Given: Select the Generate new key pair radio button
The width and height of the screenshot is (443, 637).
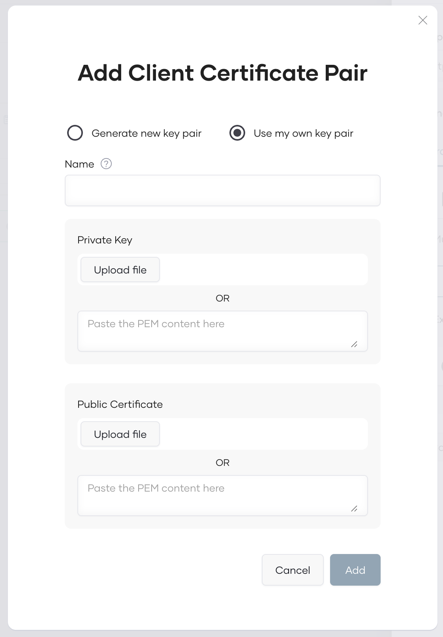Looking at the screenshot, I should coord(75,133).
